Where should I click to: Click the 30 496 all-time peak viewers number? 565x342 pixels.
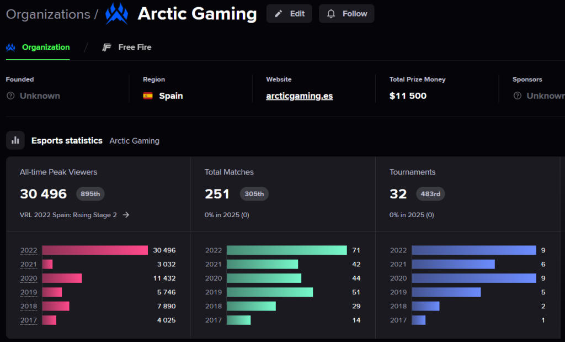click(x=43, y=194)
